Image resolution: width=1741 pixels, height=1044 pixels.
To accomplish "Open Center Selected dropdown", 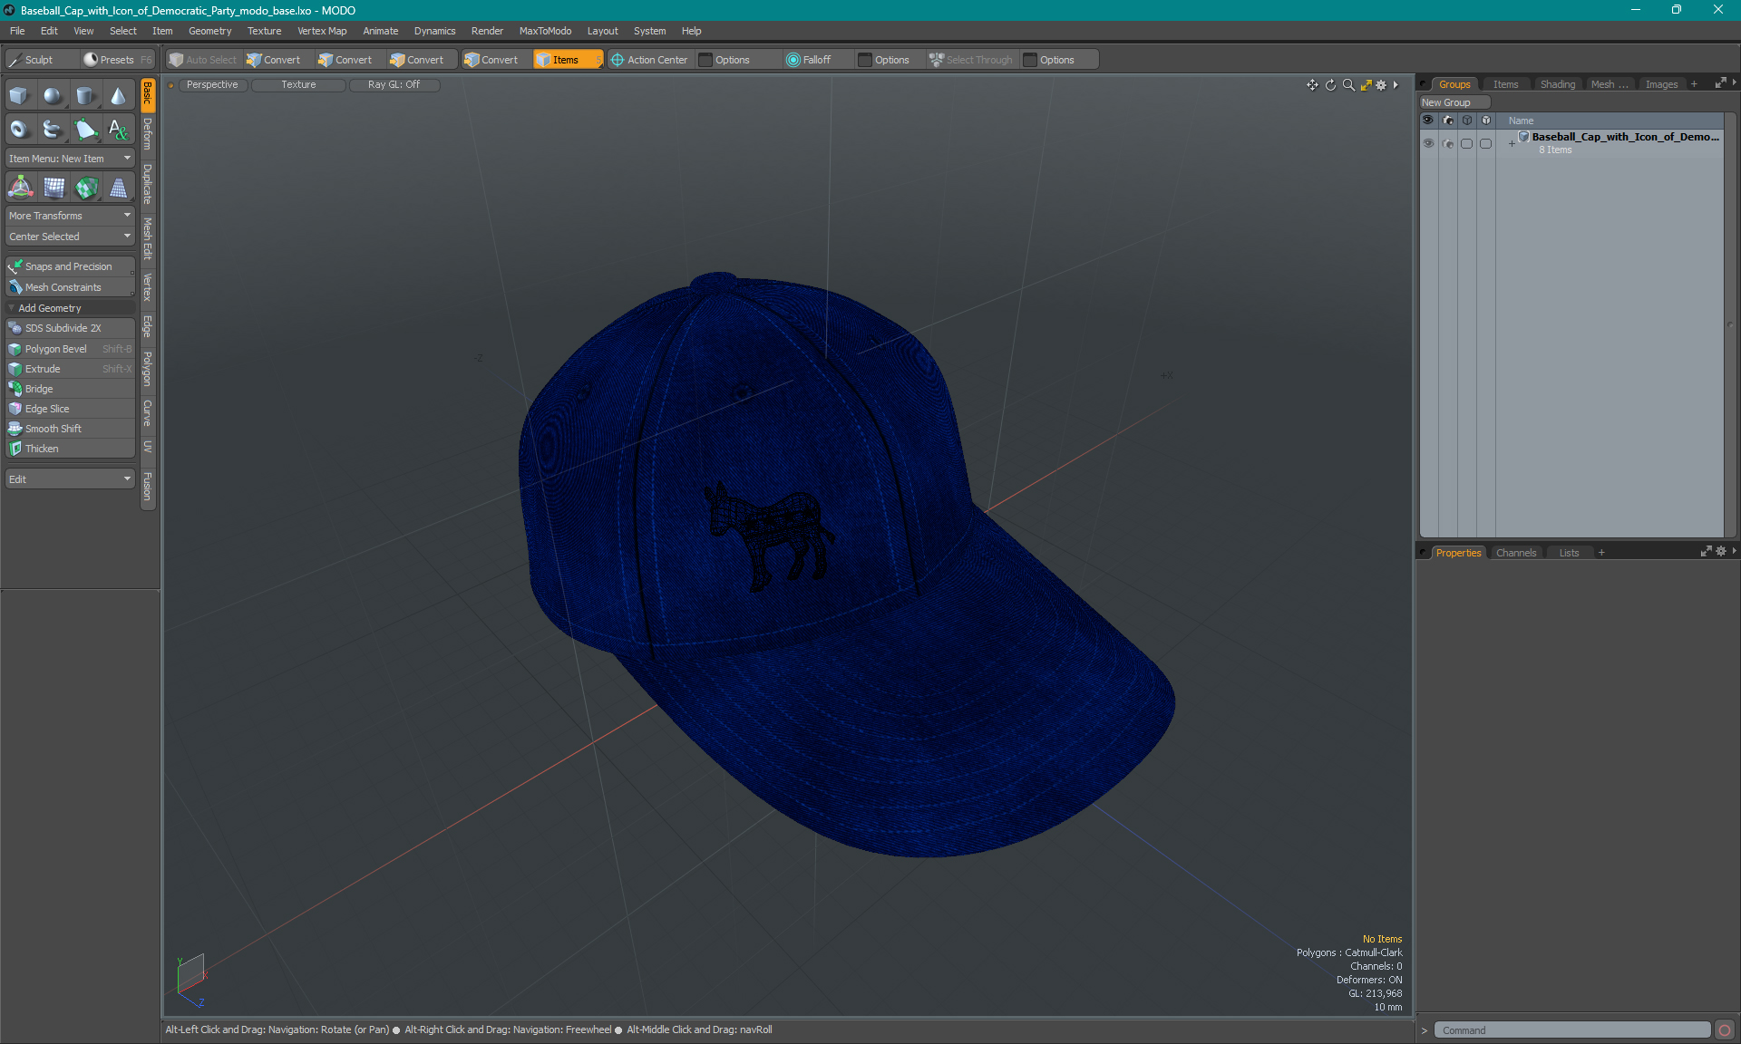I will [x=70, y=237].
